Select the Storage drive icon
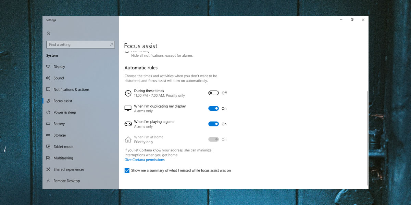Screen dimensions: 411x205 click(x=48, y=135)
